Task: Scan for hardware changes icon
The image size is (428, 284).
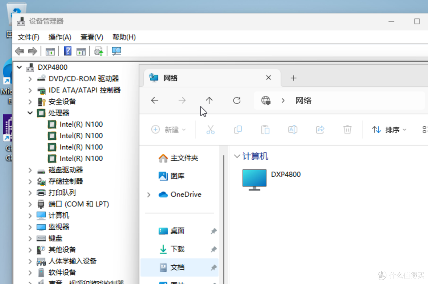Action: coord(116,51)
